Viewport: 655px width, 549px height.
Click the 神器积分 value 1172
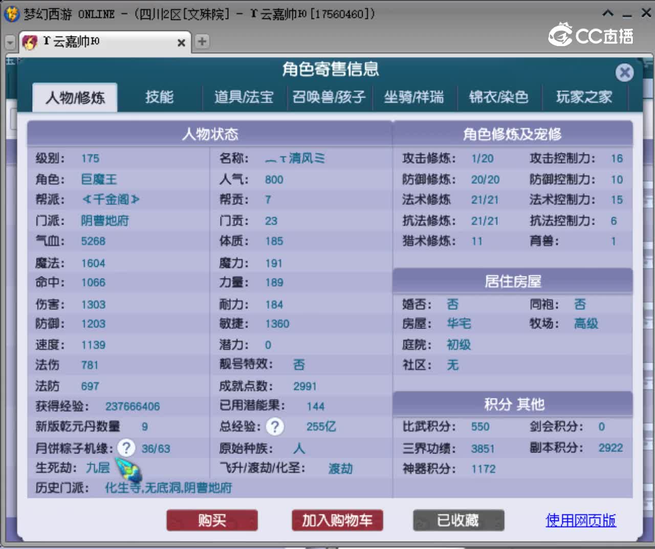(483, 469)
